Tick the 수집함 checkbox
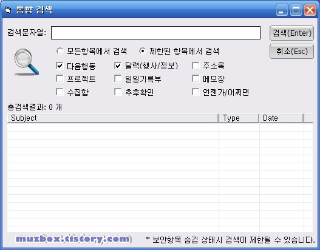Viewport: 320px width, 250px height. tap(60, 92)
